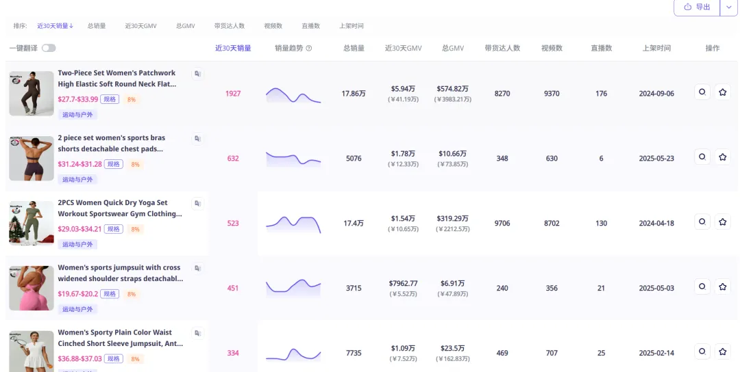
Task: Click the 9706 creator count value
Action: coord(502,223)
